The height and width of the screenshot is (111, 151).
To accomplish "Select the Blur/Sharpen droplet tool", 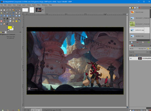I will (x=1, y=24).
